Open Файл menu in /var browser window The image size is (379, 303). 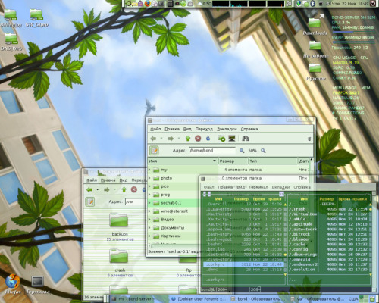click(92, 180)
